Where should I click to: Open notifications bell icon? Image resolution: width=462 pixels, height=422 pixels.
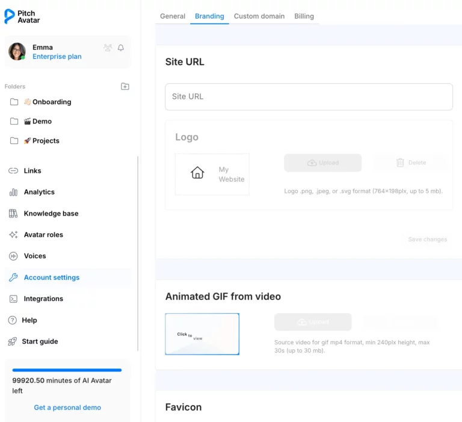[x=121, y=48]
